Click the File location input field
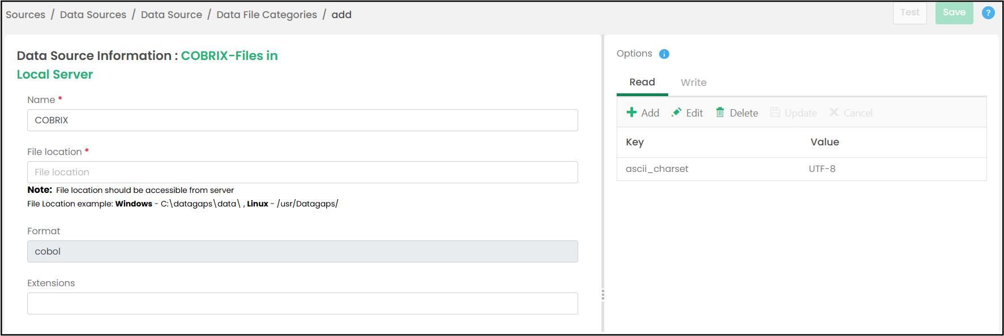This screenshot has height=336, width=1004. tap(302, 172)
